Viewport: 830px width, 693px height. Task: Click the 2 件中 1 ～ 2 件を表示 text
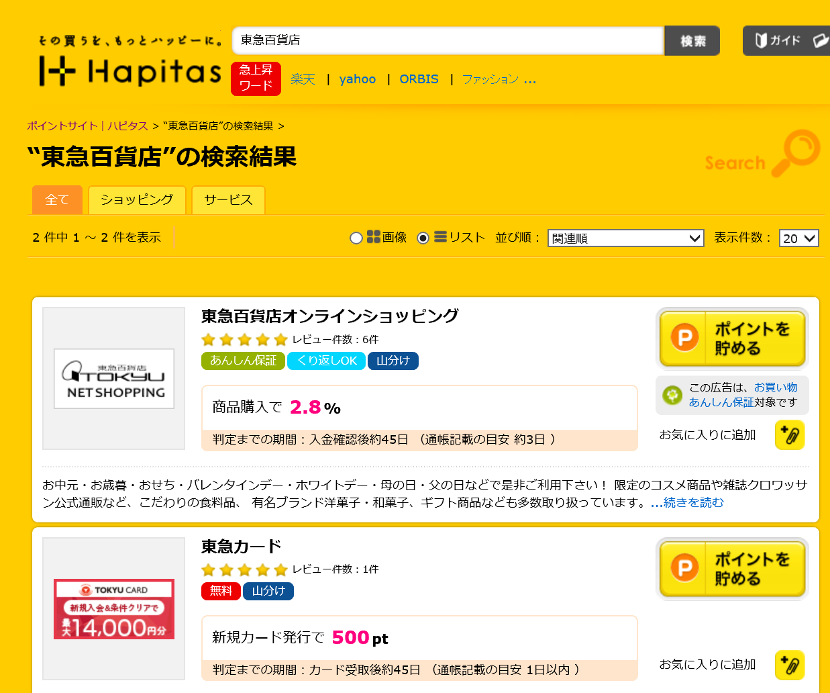click(x=97, y=238)
